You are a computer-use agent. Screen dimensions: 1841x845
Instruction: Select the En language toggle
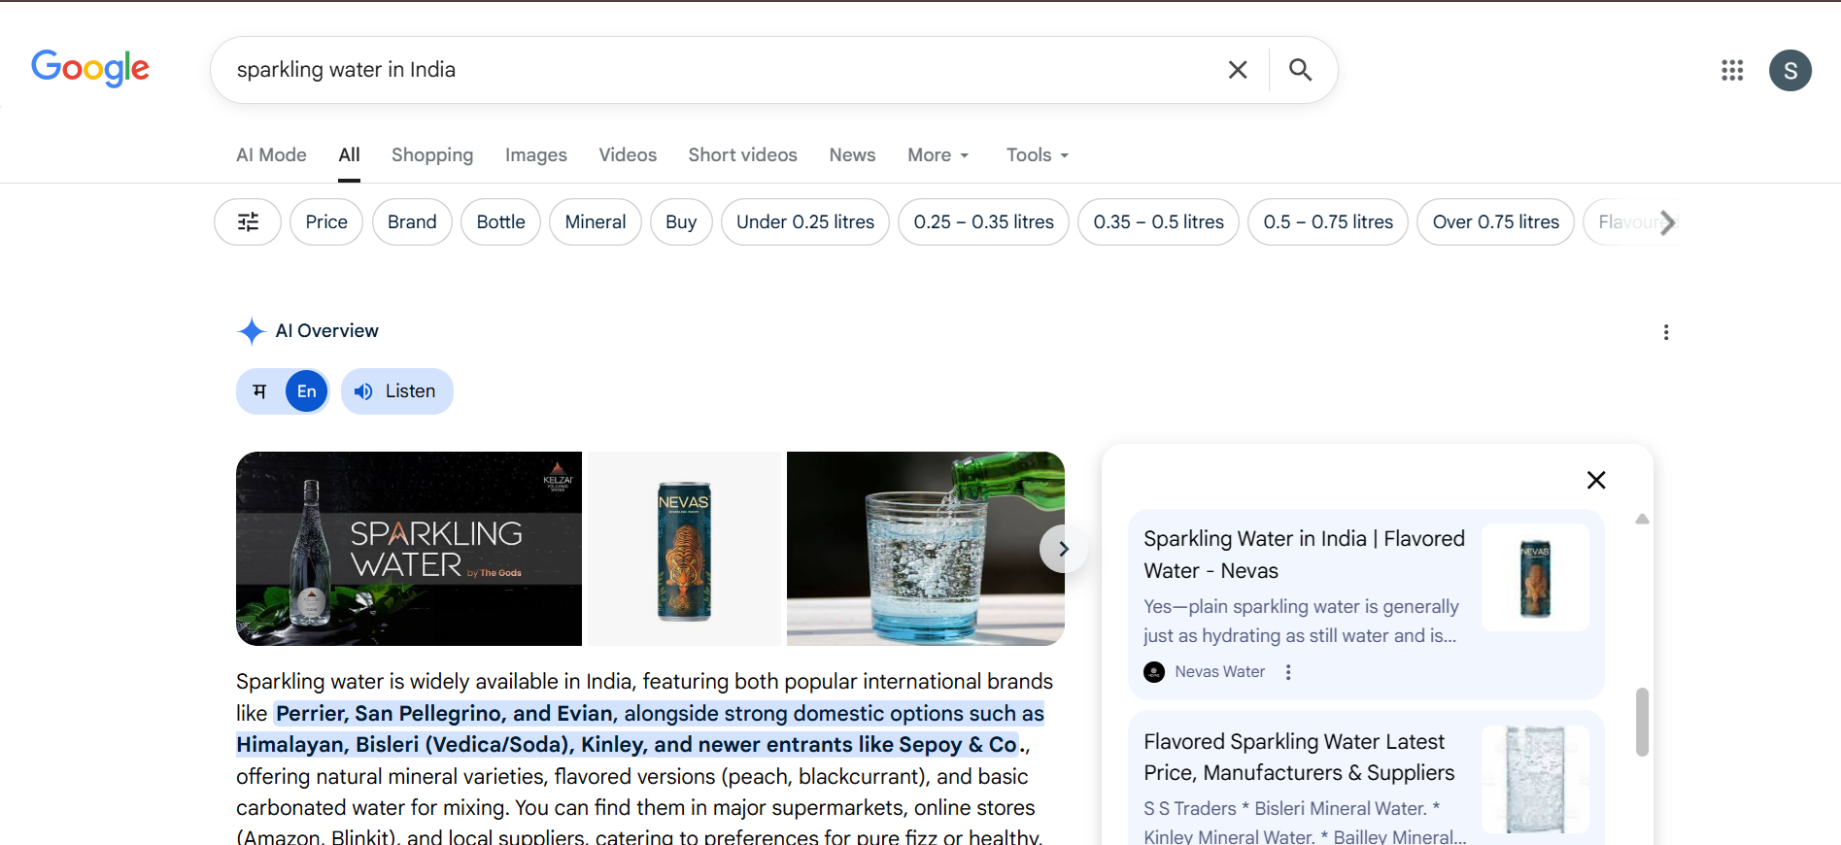306,391
